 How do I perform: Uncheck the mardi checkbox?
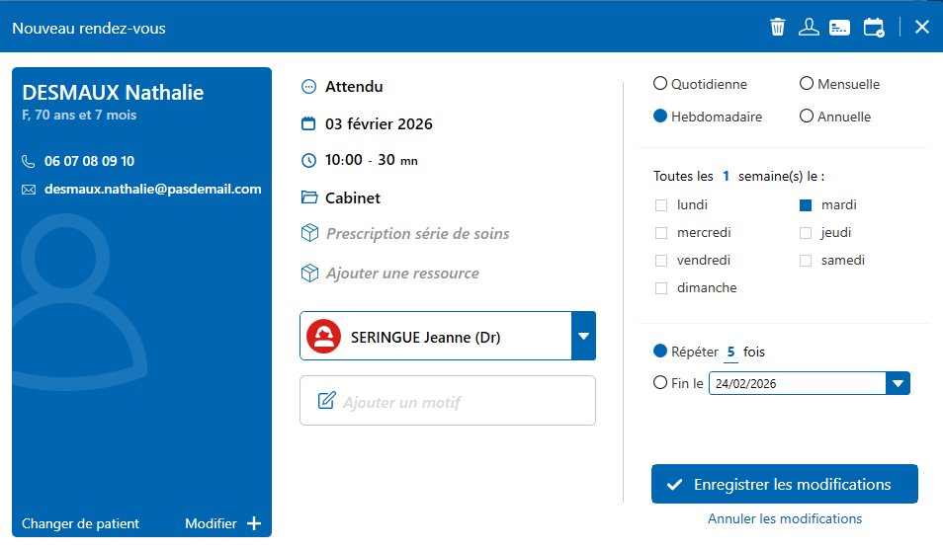tap(806, 205)
